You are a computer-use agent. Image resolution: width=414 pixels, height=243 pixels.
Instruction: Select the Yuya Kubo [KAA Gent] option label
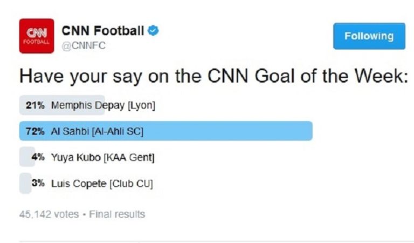(103, 158)
